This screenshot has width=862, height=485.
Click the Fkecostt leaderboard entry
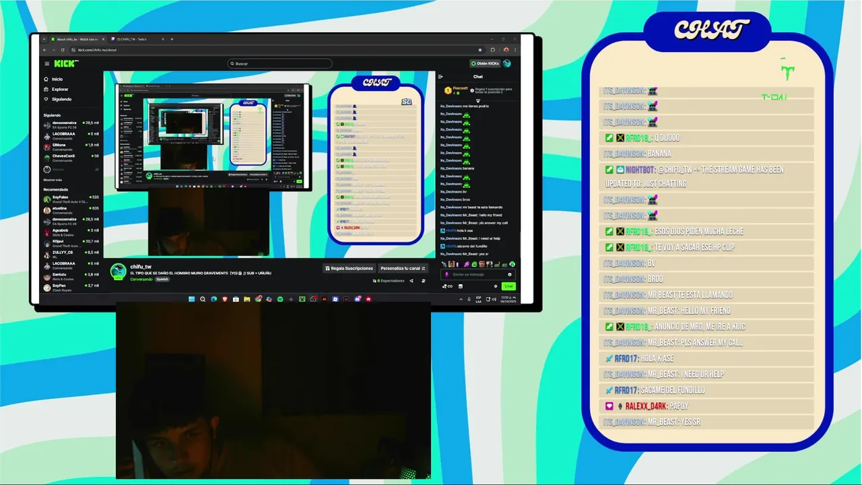(x=457, y=90)
